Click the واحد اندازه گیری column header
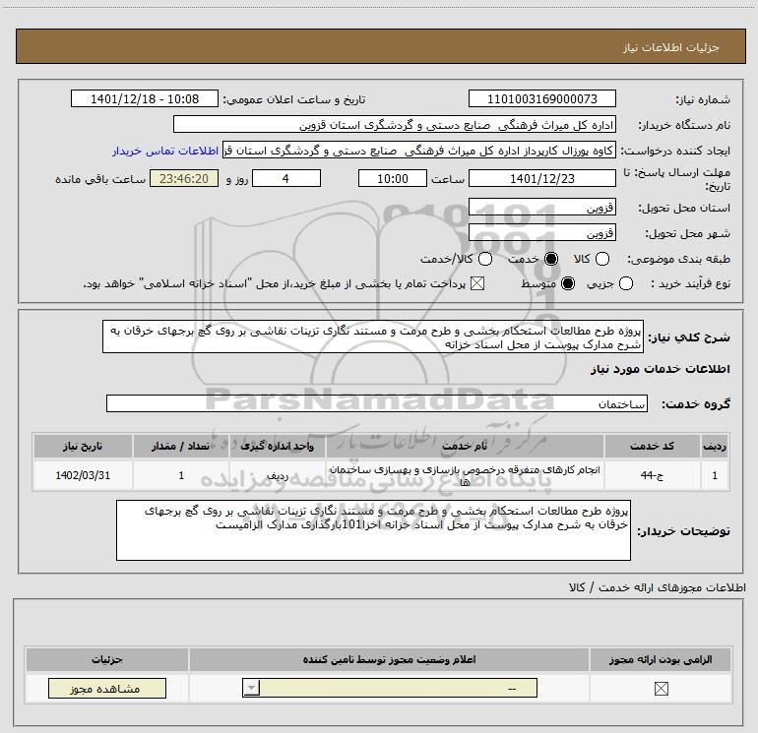The width and height of the screenshot is (758, 733). [x=278, y=446]
